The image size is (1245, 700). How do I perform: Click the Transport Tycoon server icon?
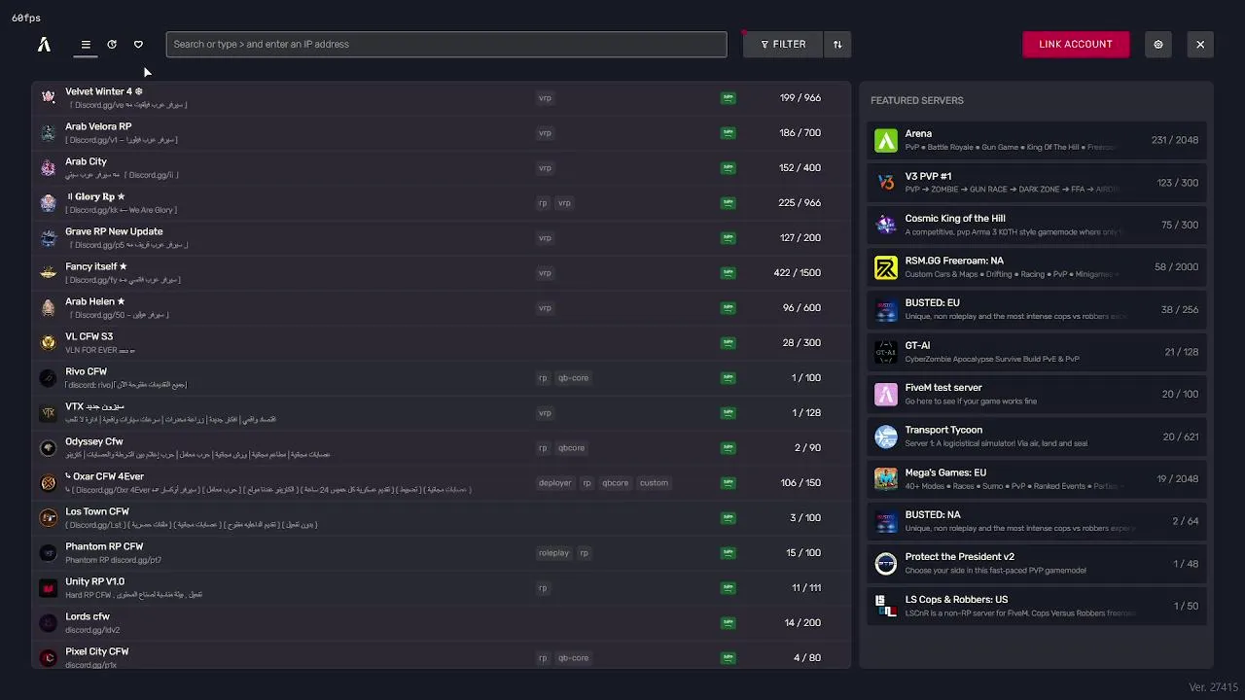tap(886, 437)
